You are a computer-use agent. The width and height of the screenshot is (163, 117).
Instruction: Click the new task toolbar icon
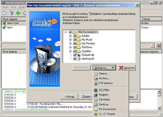click(x=4, y=13)
